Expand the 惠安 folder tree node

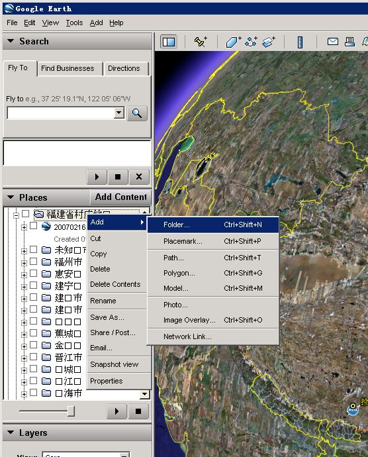[24, 275]
